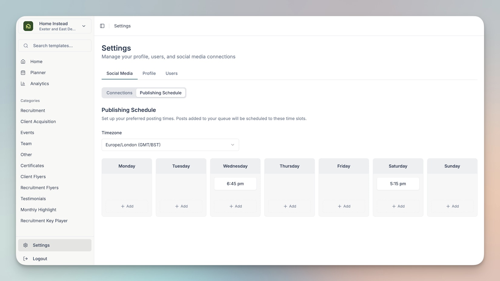Switch to Connections view

tap(119, 93)
